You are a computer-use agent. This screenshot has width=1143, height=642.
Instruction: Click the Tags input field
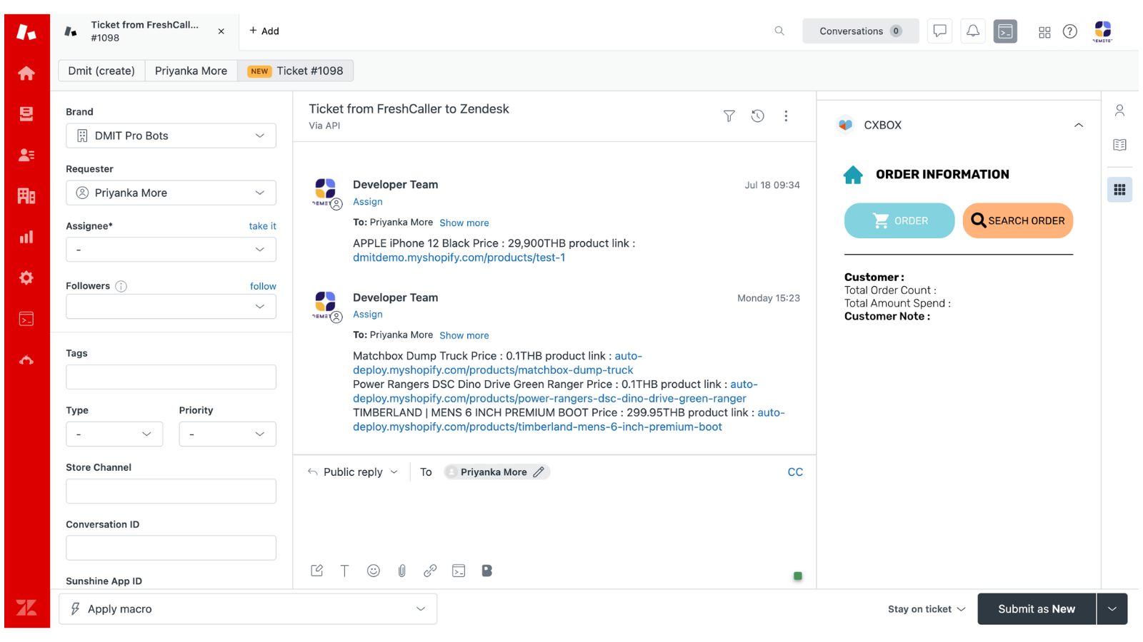pyautogui.click(x=171, y=377)
